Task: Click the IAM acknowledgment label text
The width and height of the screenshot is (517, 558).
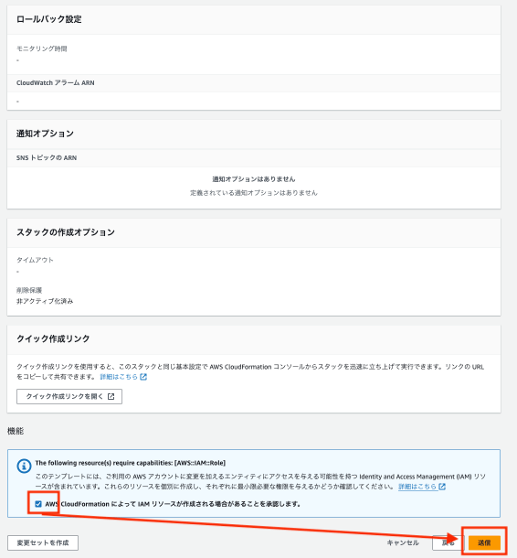Action: [173, 504]
